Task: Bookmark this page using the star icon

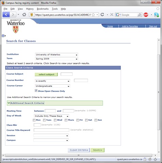Action: click(93, 15)
